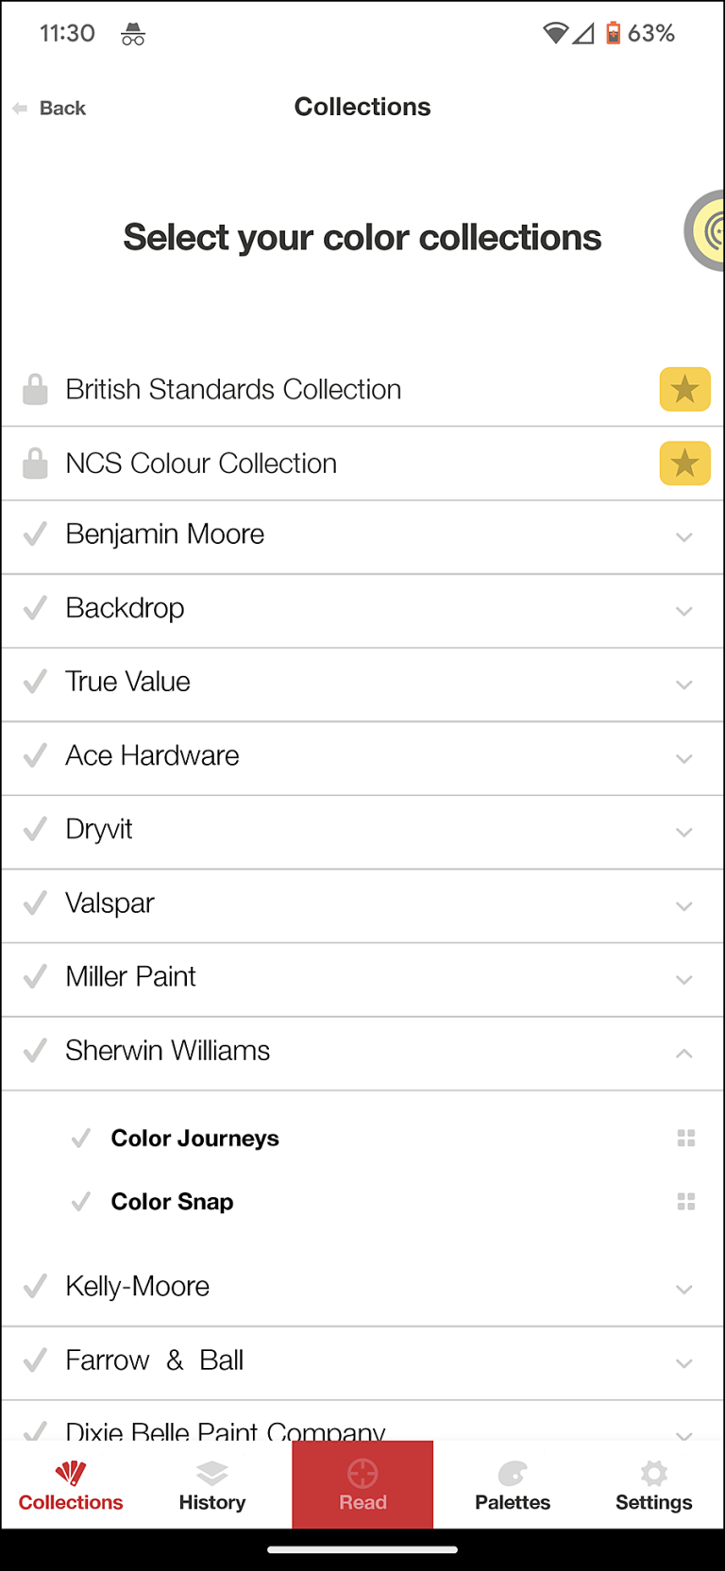Open the Settings tab
Image resolution: width=725 pixels, height=1571 pixels.
pos(653,1485)
